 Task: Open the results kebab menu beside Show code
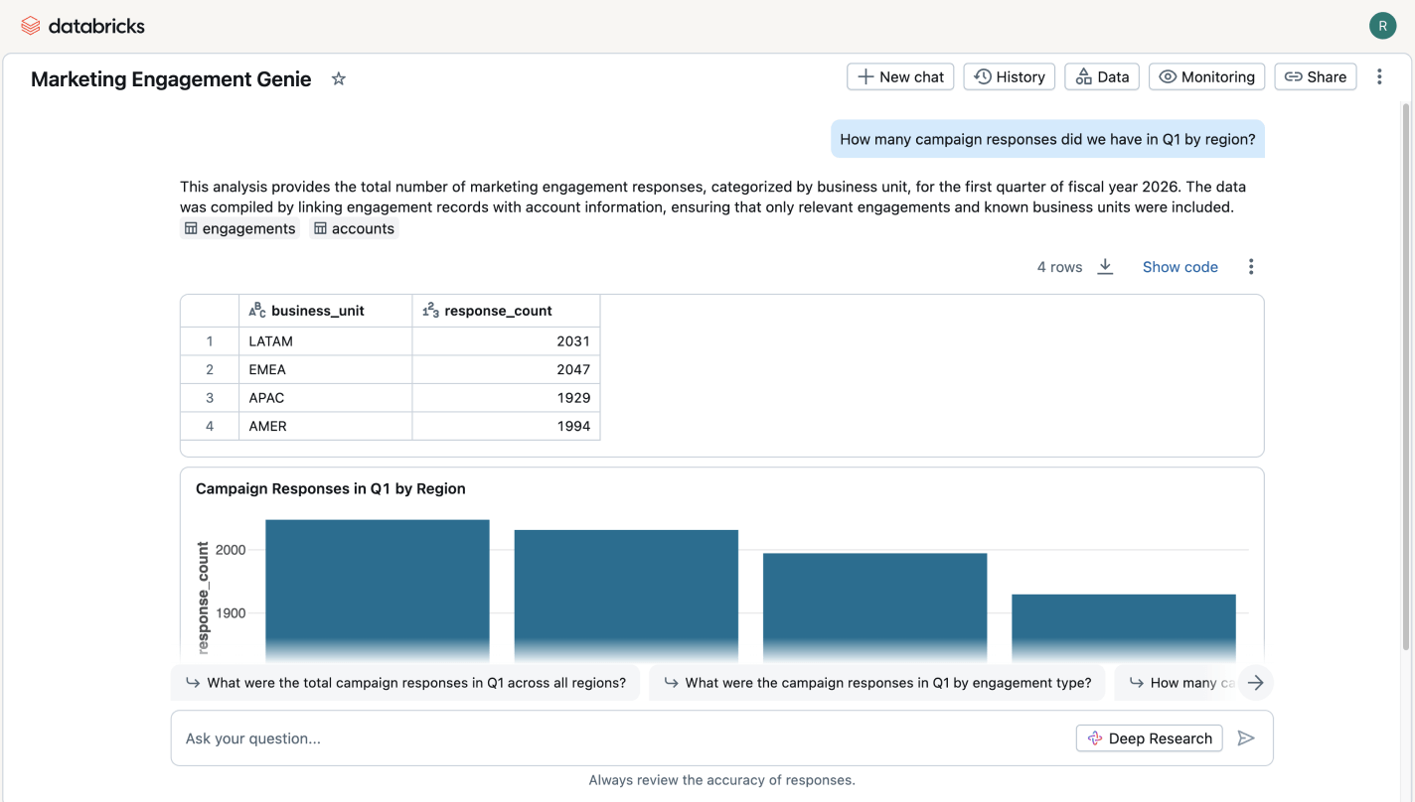click(x=1251, y=267)
